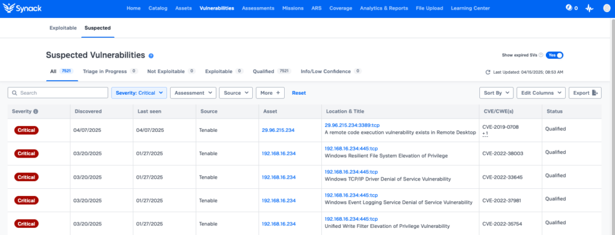Open asset link in CVE-2022-35754 row
615x235 pixels.
pyautogui.click(x=279, y=224)
